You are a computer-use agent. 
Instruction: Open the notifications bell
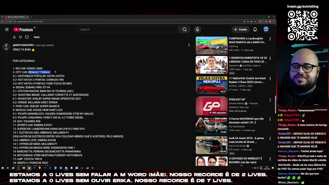tap(255, 30)
